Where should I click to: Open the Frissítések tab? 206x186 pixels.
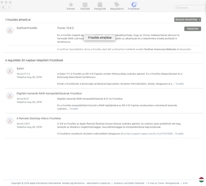pos(134,6)
